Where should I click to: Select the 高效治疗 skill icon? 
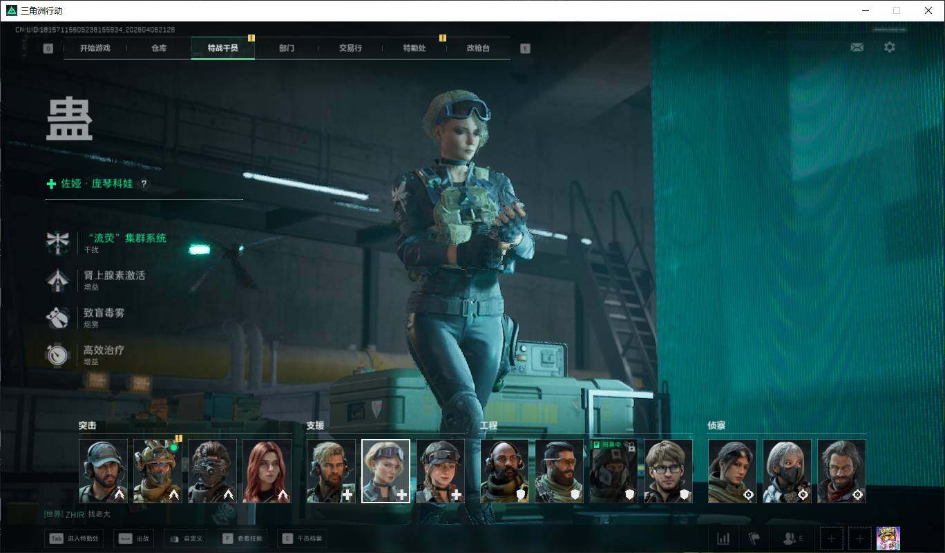57,355
